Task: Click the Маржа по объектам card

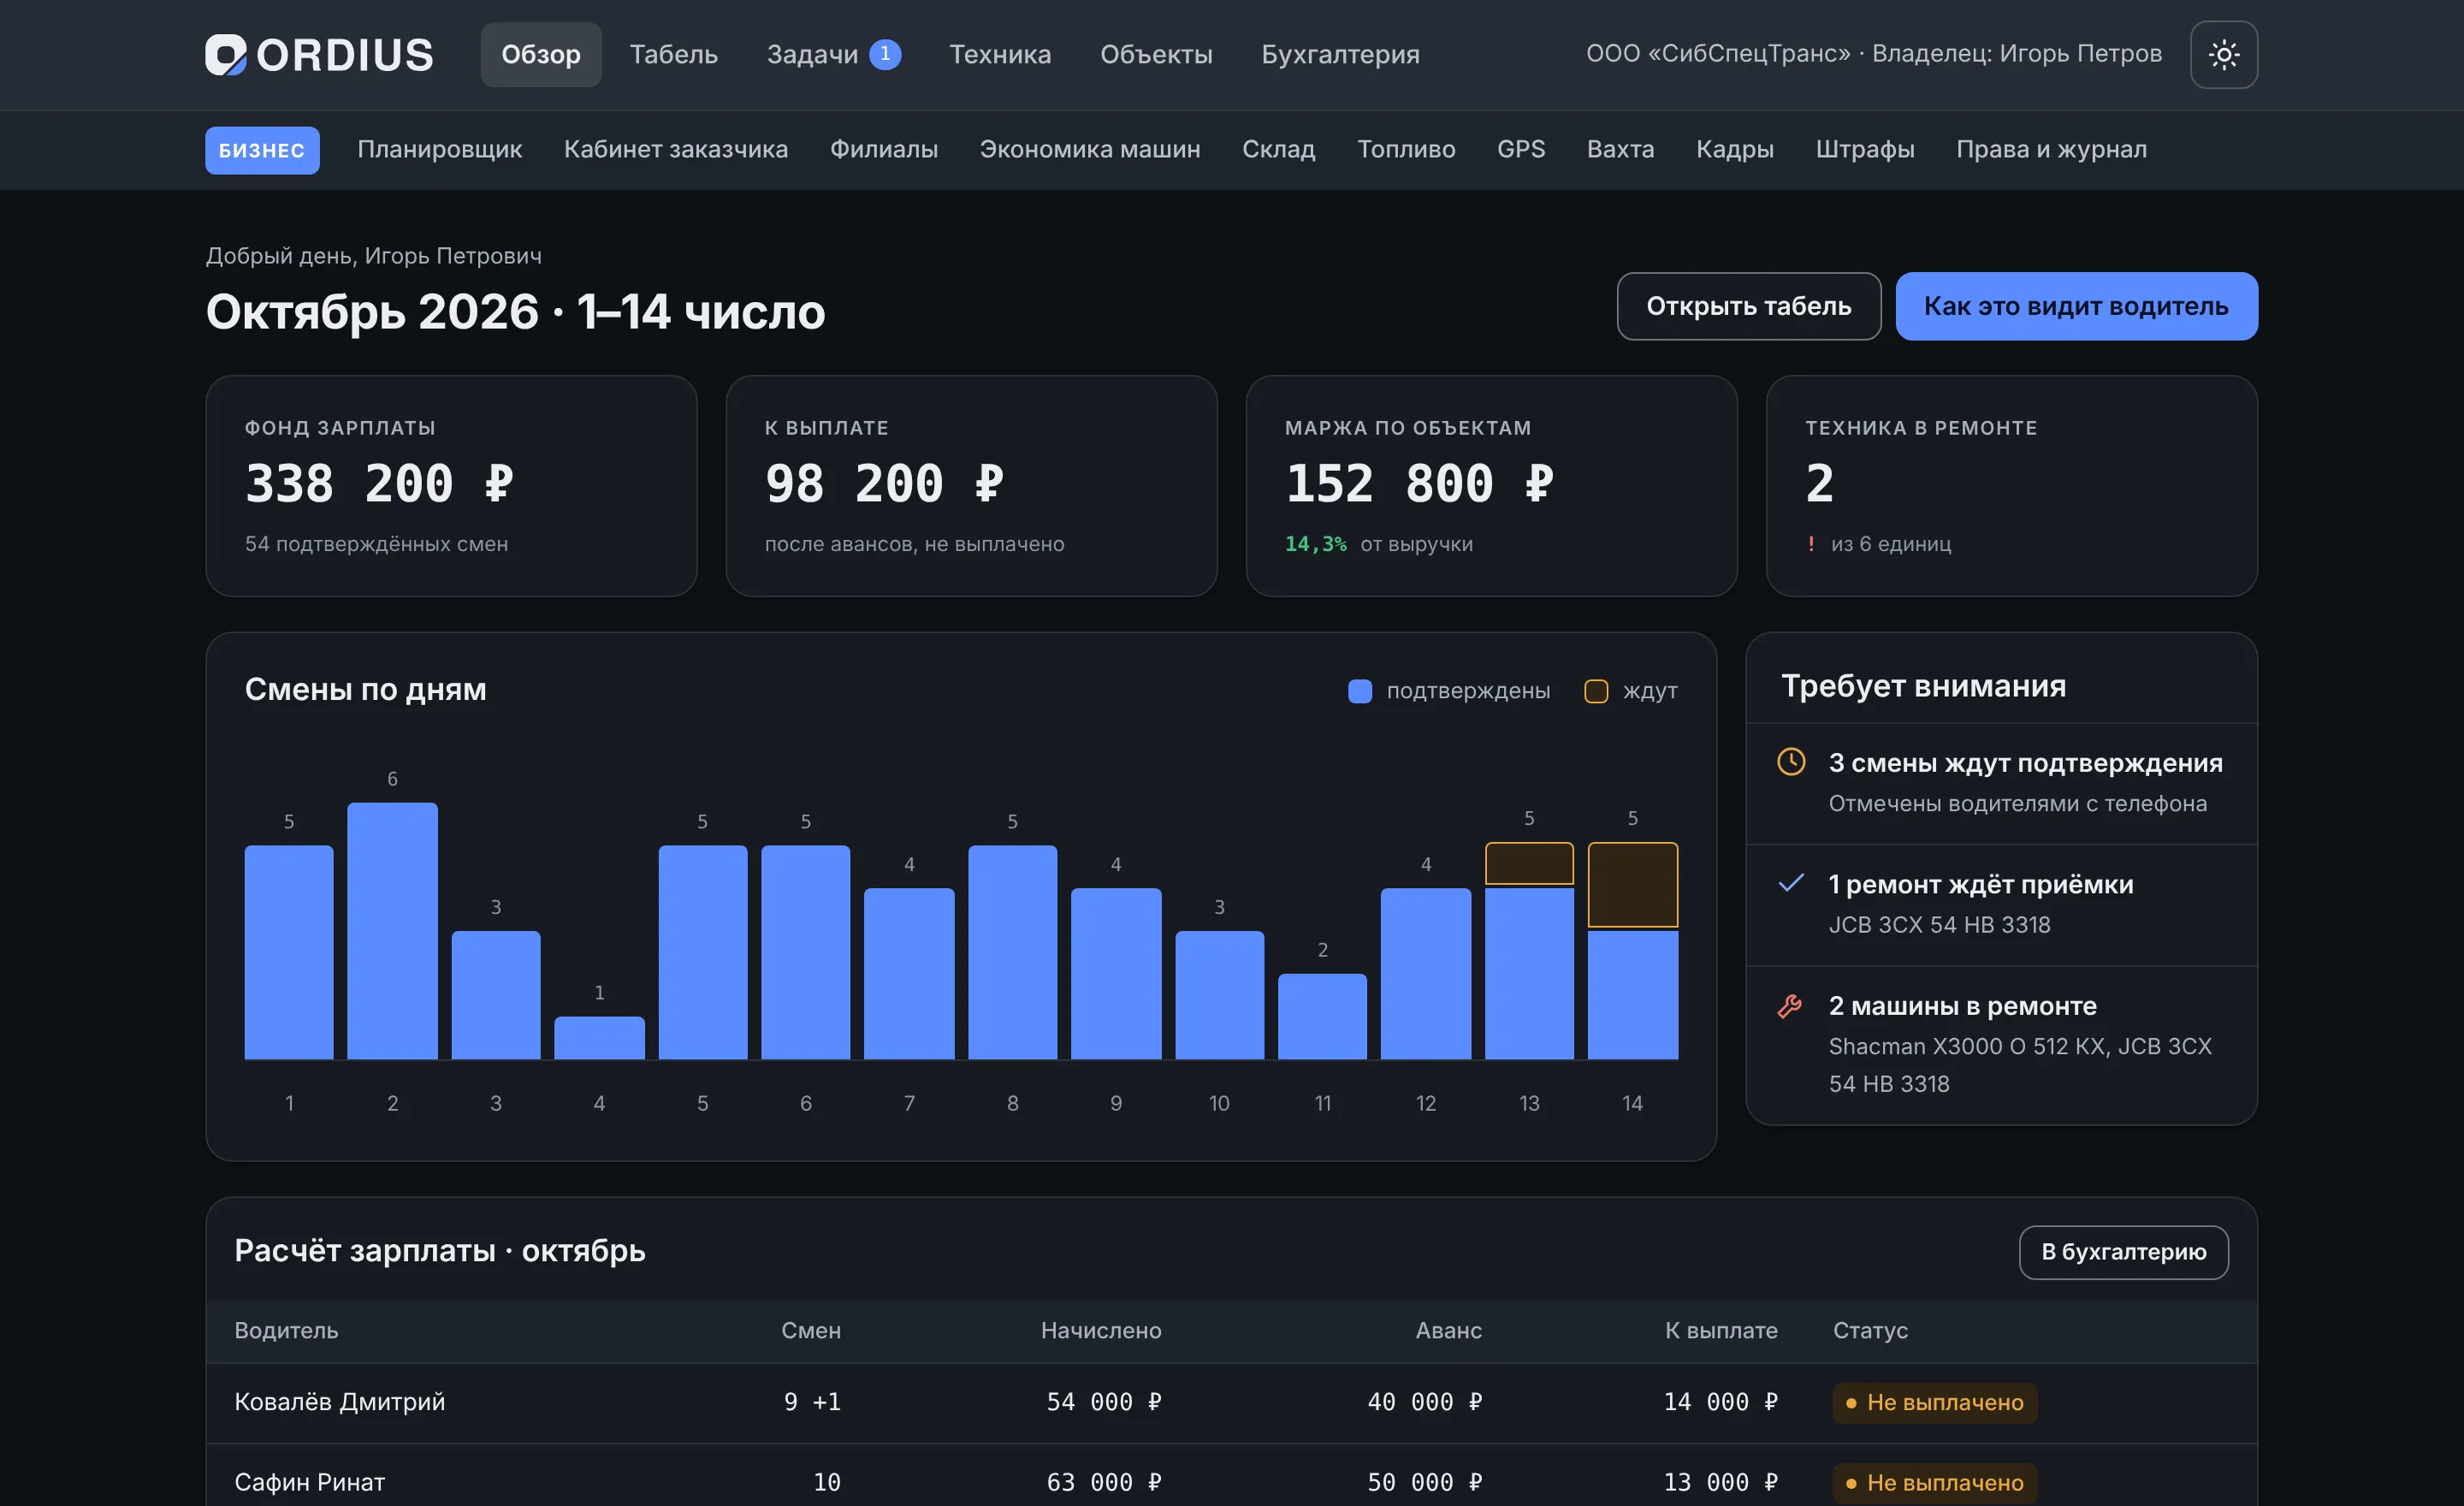Action: point(1491,486)
